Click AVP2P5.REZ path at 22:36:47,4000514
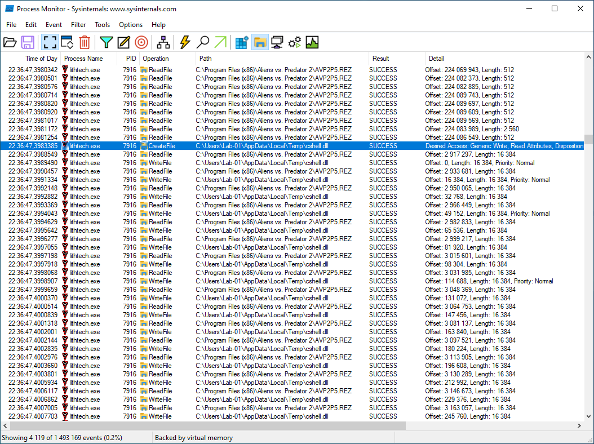Screen dimensions: 594x444 tap(273, 307)
